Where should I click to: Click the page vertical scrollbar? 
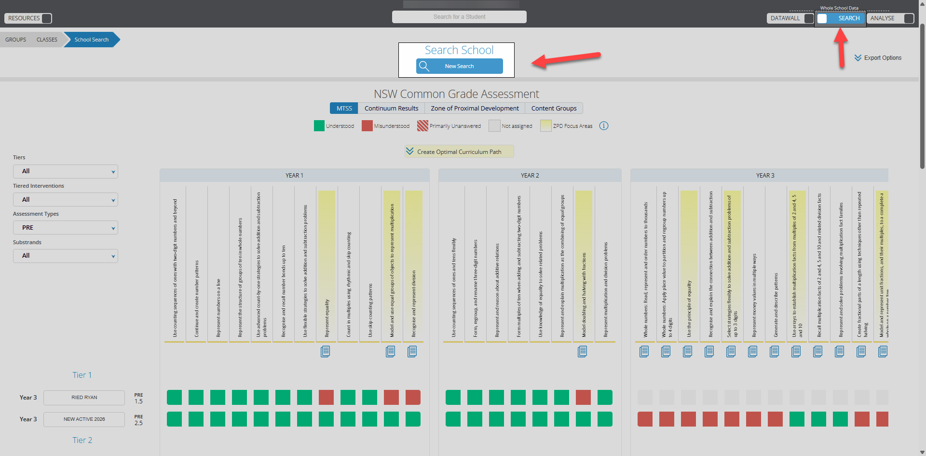click(922, 97)
